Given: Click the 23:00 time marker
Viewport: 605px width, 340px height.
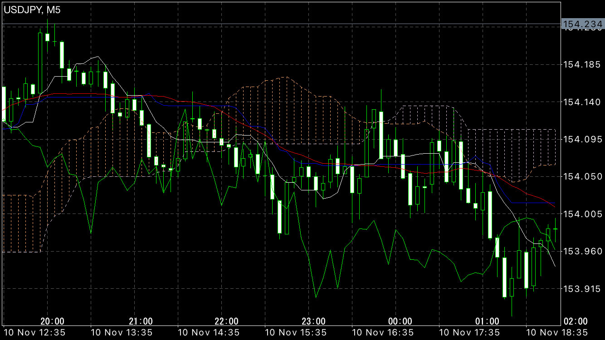Looking at the screenshot, I should (x=313, y=321).
